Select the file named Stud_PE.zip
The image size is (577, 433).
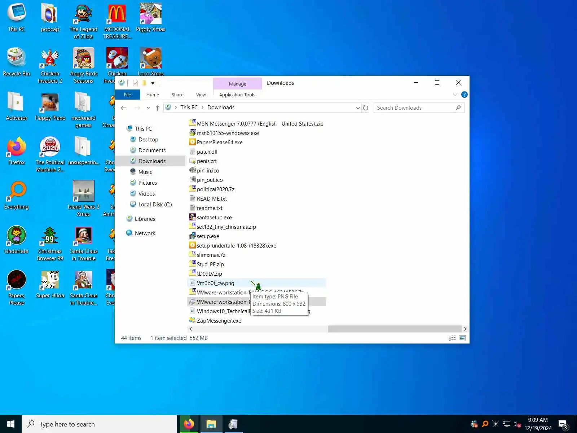(x=210, y=264)
